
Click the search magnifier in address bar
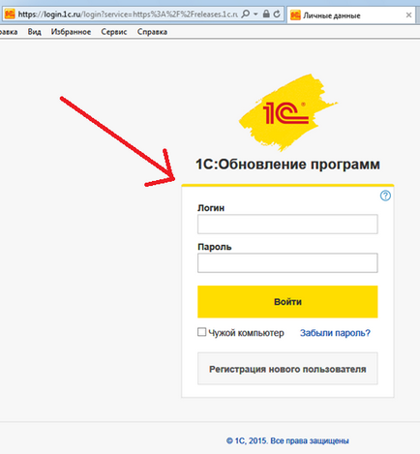coord(246,14)
